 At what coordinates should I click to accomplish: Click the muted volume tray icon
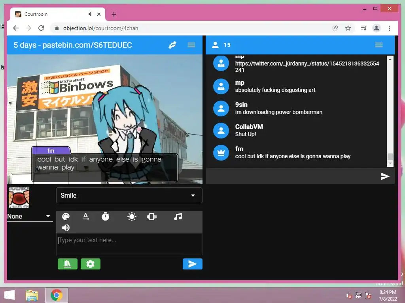click(349, 296)
